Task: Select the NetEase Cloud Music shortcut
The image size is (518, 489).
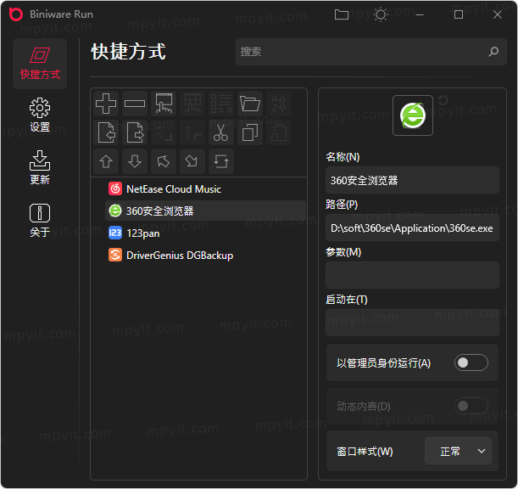Action: 205,189
